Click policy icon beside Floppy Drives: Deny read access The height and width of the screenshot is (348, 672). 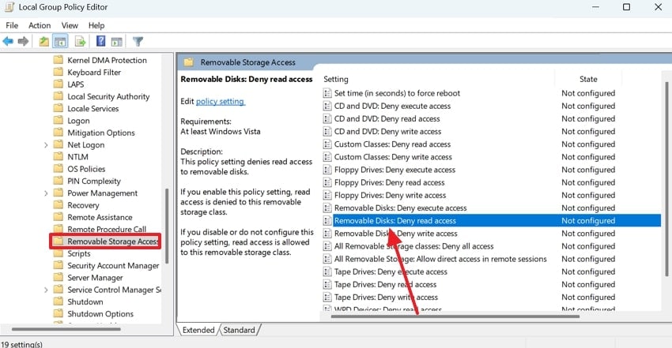click(x=327, y=182)
